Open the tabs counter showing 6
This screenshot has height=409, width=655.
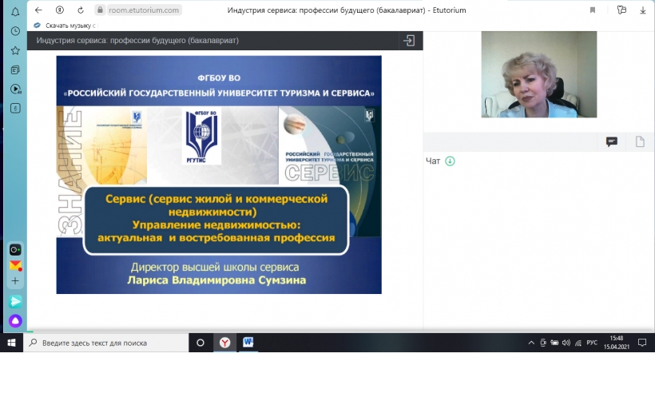pos(15,108)
